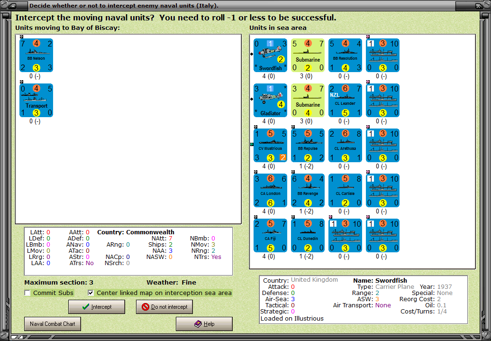Click the "Units in sea area" heading
Image resolution: width=491 pixels, height=341 pixels.
(278, 28)
